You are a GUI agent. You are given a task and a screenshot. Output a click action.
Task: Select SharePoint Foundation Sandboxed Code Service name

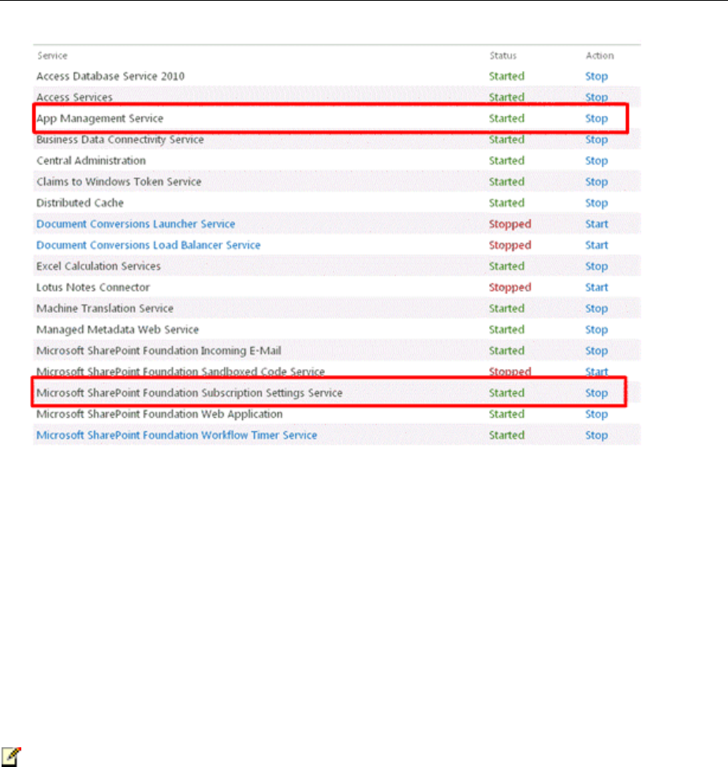click(181, 372)
